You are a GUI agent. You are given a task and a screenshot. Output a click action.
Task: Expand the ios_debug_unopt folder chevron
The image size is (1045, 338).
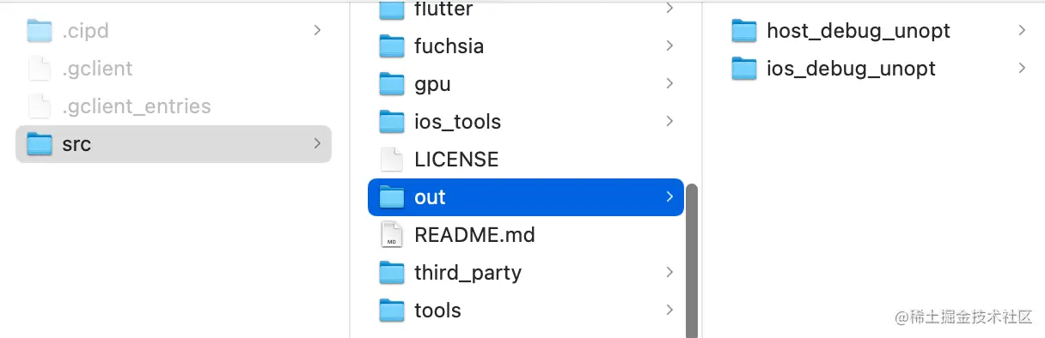pyautogui.click(x=1022, y=69)
